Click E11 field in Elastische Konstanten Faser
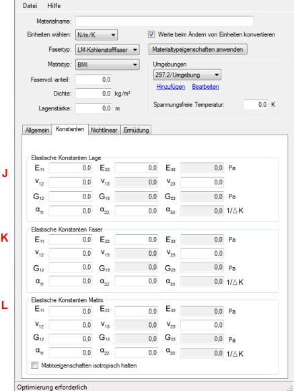The width and height of the screenshot is (294, 391). point(71,240)
